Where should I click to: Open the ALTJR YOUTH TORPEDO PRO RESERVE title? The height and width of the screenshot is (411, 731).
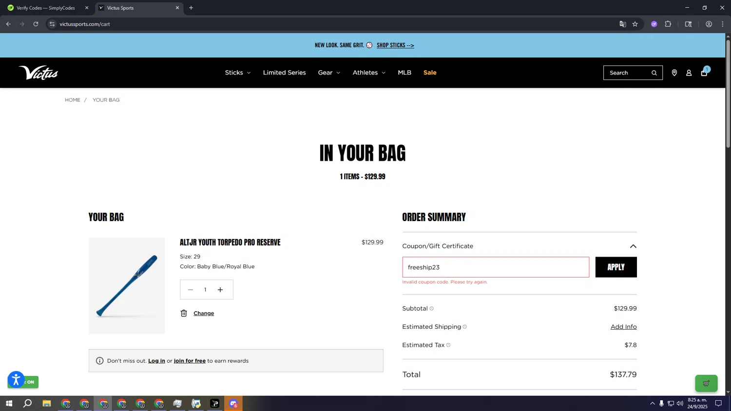point(230,243)
